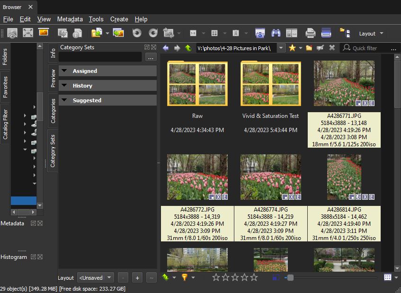Click the dual-display view icon in the toolbar
401x293 pixels.
coord(291,33)
